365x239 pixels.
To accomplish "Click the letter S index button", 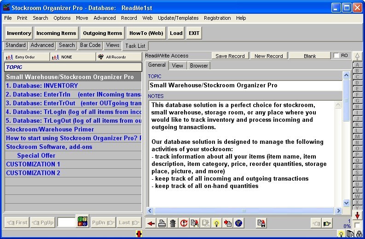I will point(357,172).
